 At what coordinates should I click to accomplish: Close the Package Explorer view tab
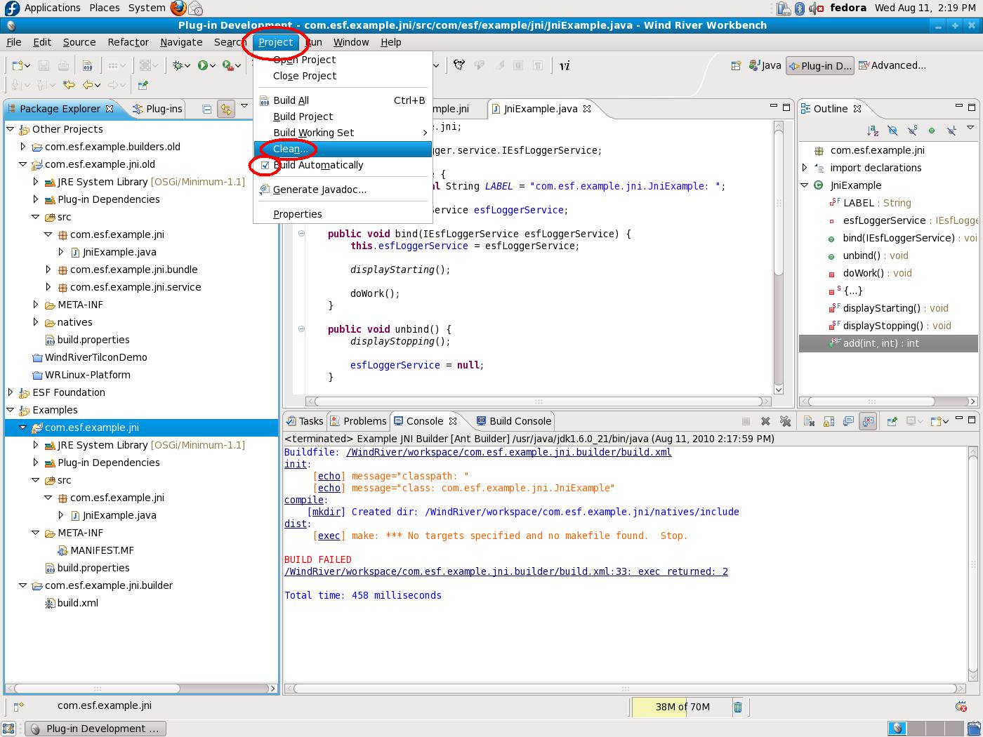[110, 109]
